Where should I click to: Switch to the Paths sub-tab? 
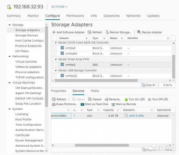click(95, 91)
